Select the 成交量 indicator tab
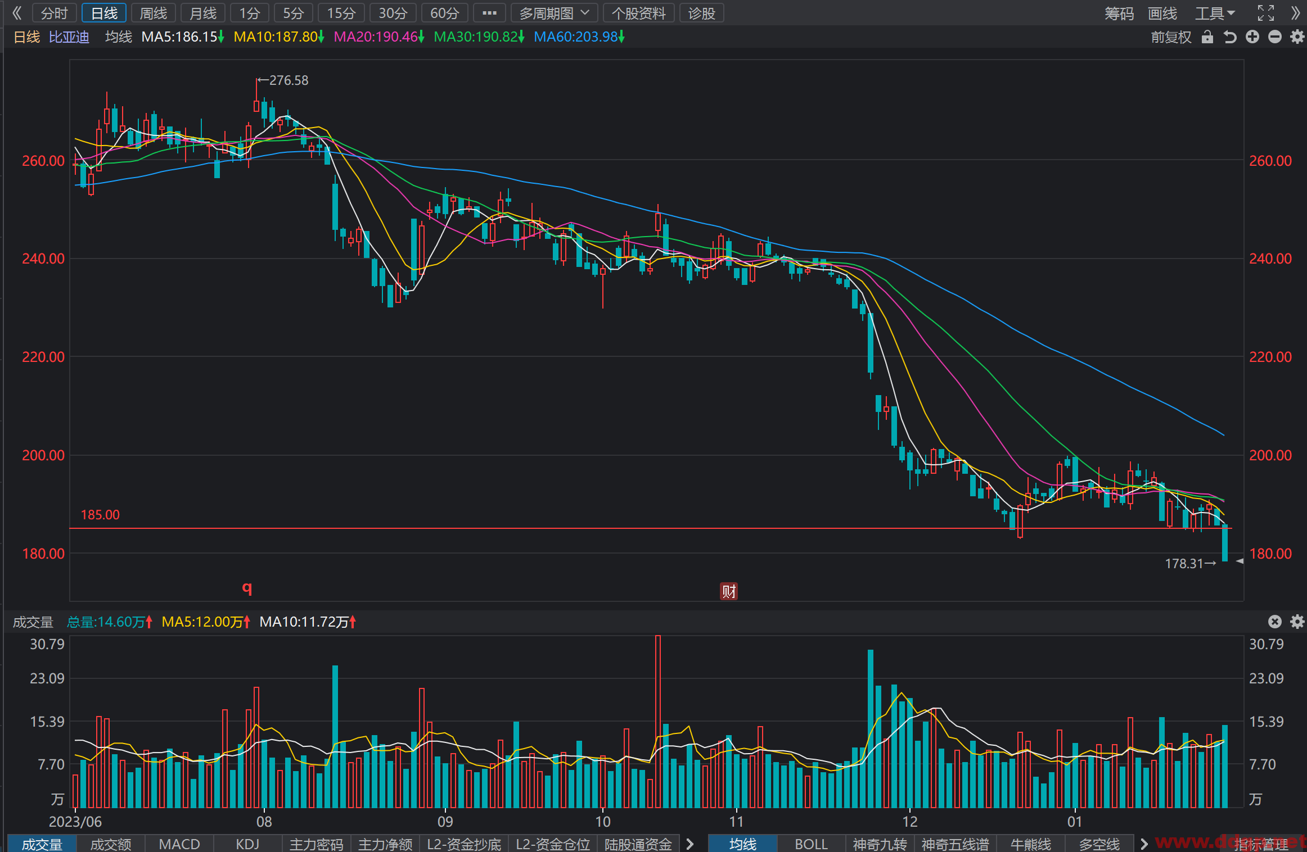 42,844
